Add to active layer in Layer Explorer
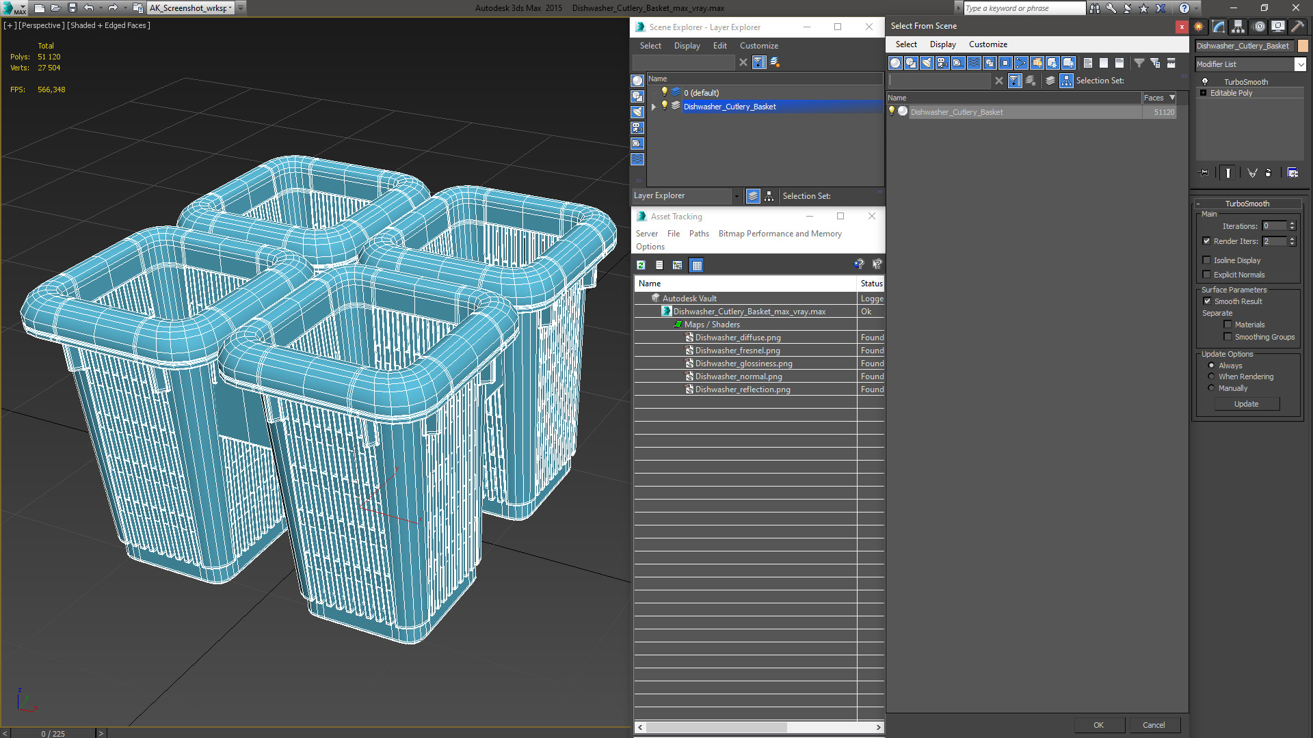 pyautogui.click(x=775, y=62)
